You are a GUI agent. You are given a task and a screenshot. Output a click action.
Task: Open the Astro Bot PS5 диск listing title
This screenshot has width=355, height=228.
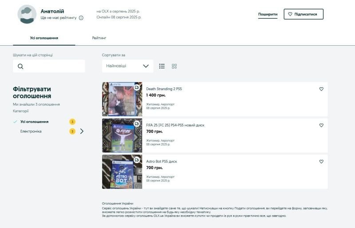point(162,161)
